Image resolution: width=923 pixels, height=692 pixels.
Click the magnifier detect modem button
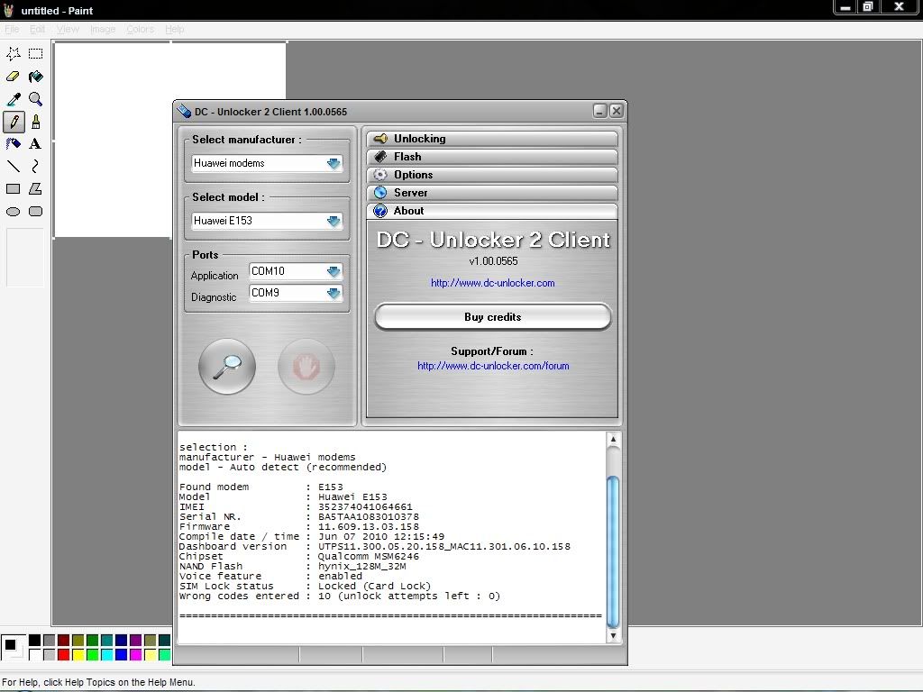[227, 366]
